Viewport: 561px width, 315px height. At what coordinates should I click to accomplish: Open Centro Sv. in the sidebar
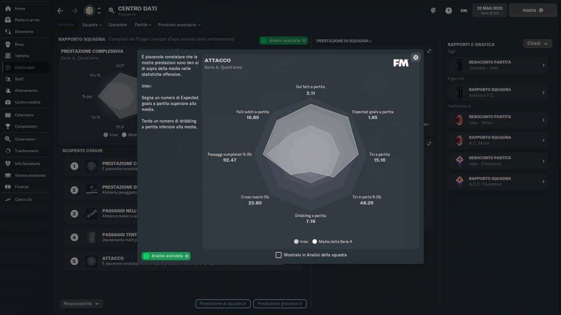coord(25,199)
